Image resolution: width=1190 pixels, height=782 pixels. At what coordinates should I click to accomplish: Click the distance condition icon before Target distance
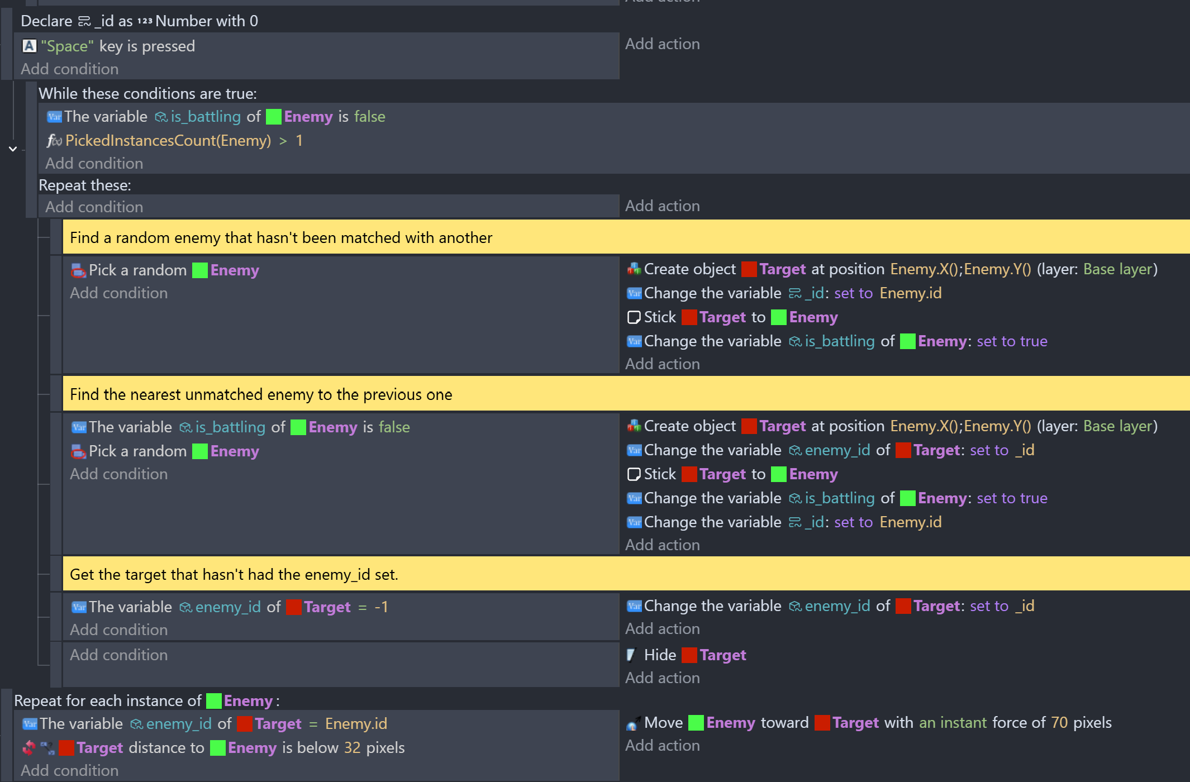click(x=39, y=748)
